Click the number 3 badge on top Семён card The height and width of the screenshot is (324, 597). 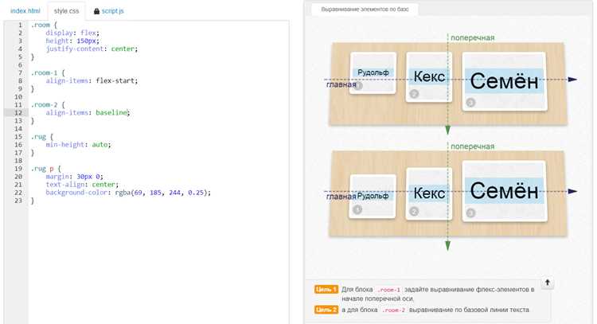tap(470, 103)
